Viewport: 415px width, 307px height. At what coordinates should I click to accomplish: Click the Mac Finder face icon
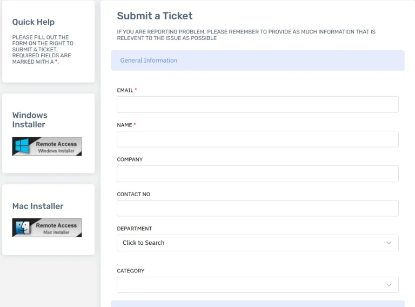(x=23, y=228)
